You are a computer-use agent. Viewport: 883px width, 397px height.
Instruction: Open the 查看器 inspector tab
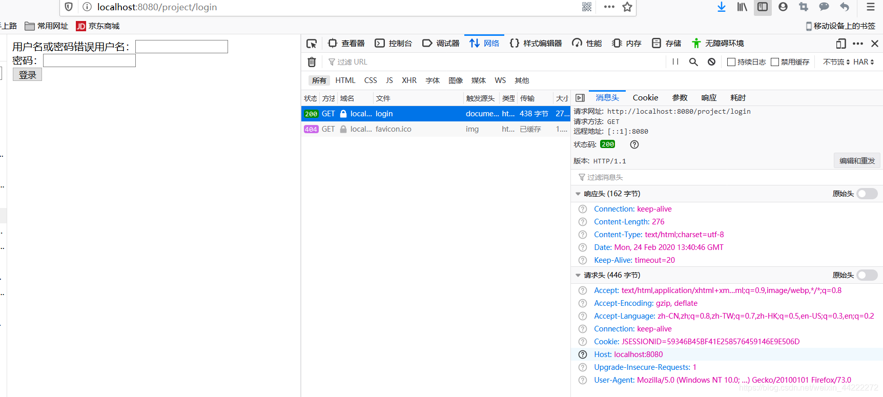(x=346, y=44)
